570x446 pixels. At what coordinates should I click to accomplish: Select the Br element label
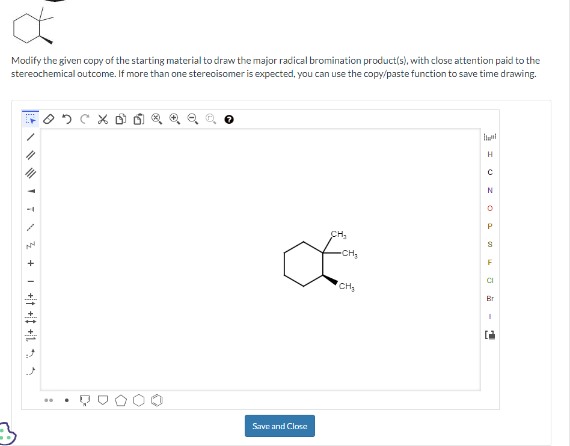point(489,298)
